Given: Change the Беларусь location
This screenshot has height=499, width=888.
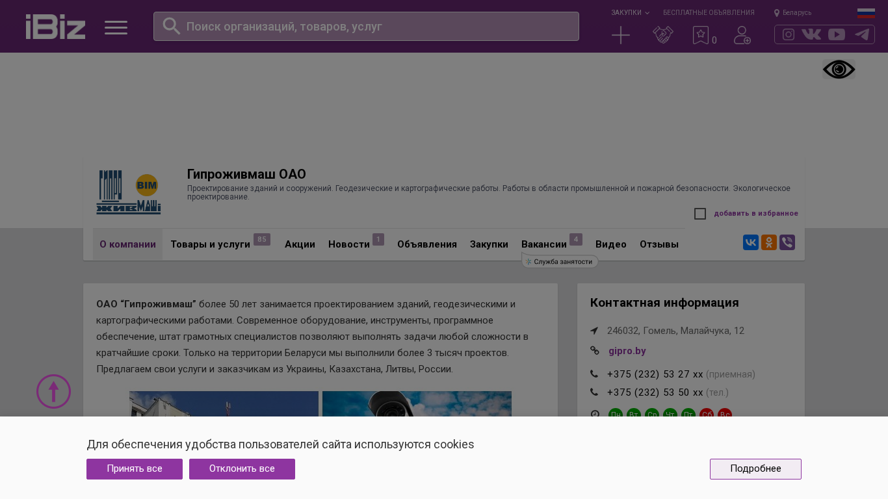Looking at the screenshot, I should (x=792, y=12).
